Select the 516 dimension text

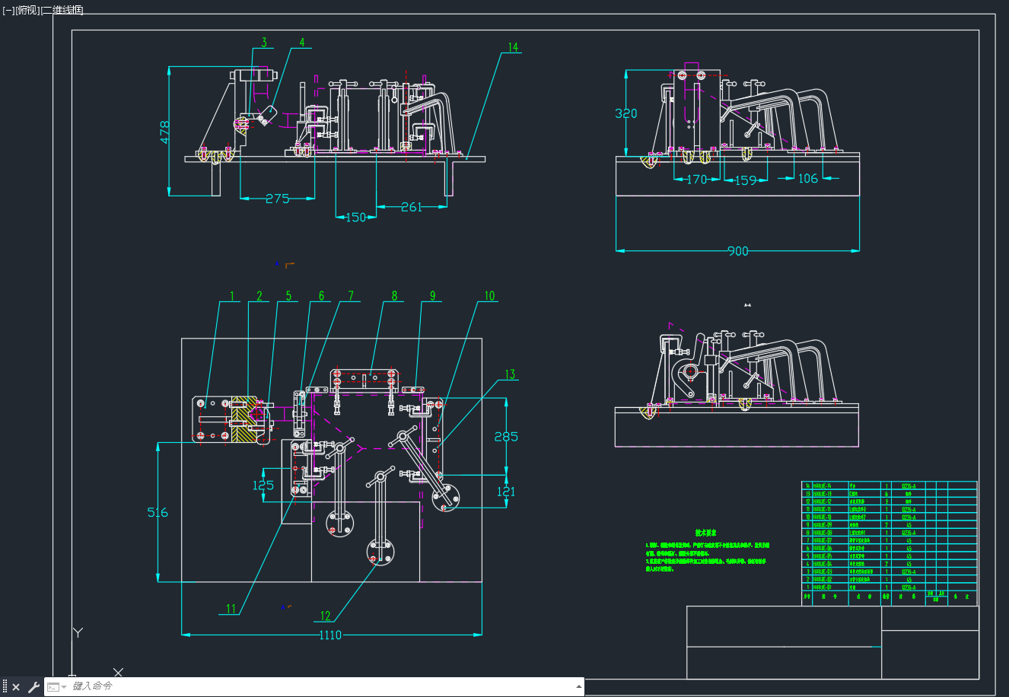click(x=158, y=512)
